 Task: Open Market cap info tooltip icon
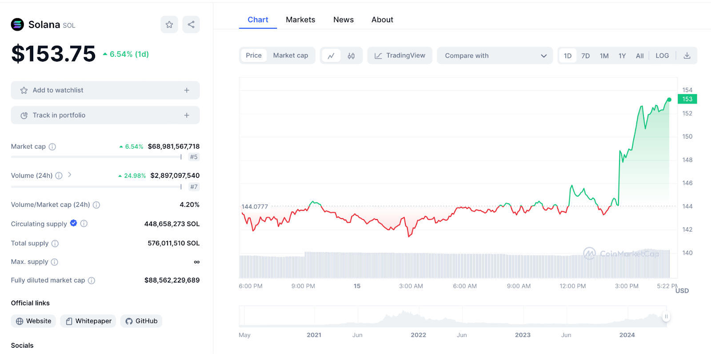[x=52, y=147]
